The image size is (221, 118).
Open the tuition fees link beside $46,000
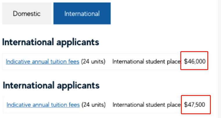click(x=42, y=62)
